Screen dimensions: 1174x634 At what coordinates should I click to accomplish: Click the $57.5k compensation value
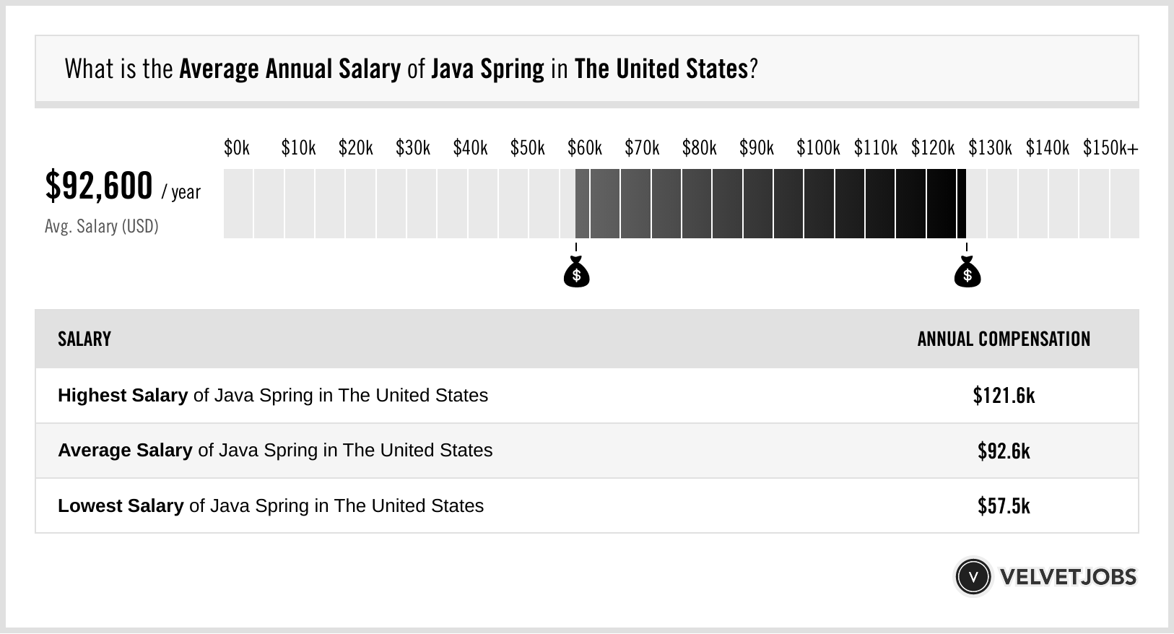(x=1004, y=506)
